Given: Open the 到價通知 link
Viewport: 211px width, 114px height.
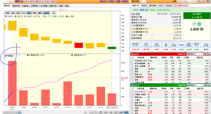Looking at the screenshot, I should pos(125,1).
